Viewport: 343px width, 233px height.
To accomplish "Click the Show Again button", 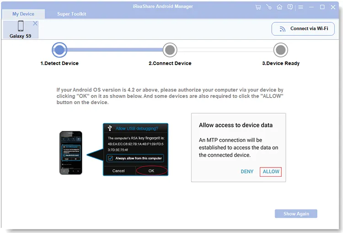I will pyautogui.click(x=296, y=213).
